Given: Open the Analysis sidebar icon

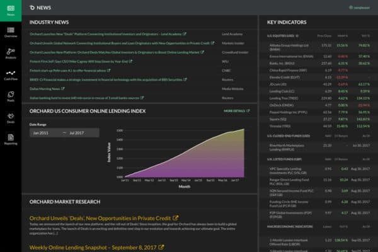Looking at the screenshot, I should point(11,54).
